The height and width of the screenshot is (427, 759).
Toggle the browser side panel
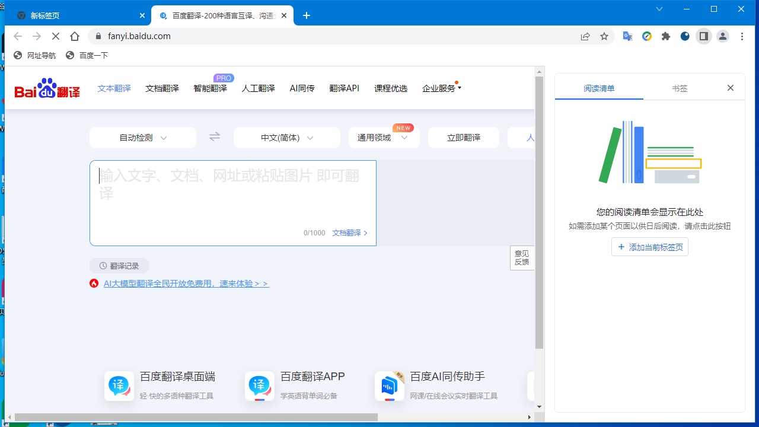tap(703, 36)
